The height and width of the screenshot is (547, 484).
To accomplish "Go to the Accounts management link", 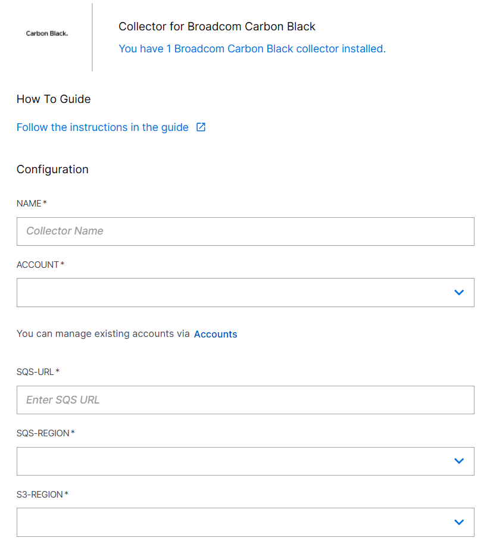I will point(216,334).
